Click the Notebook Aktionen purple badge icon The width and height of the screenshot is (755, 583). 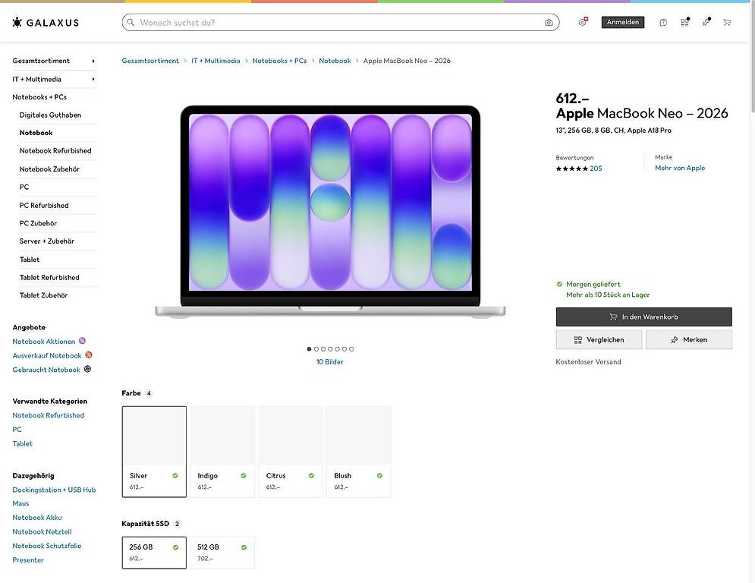point(82,341)
